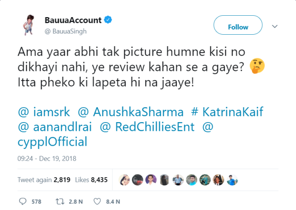Open the tweet timestamp Dec 19, 2018

(x=47, y=159)
